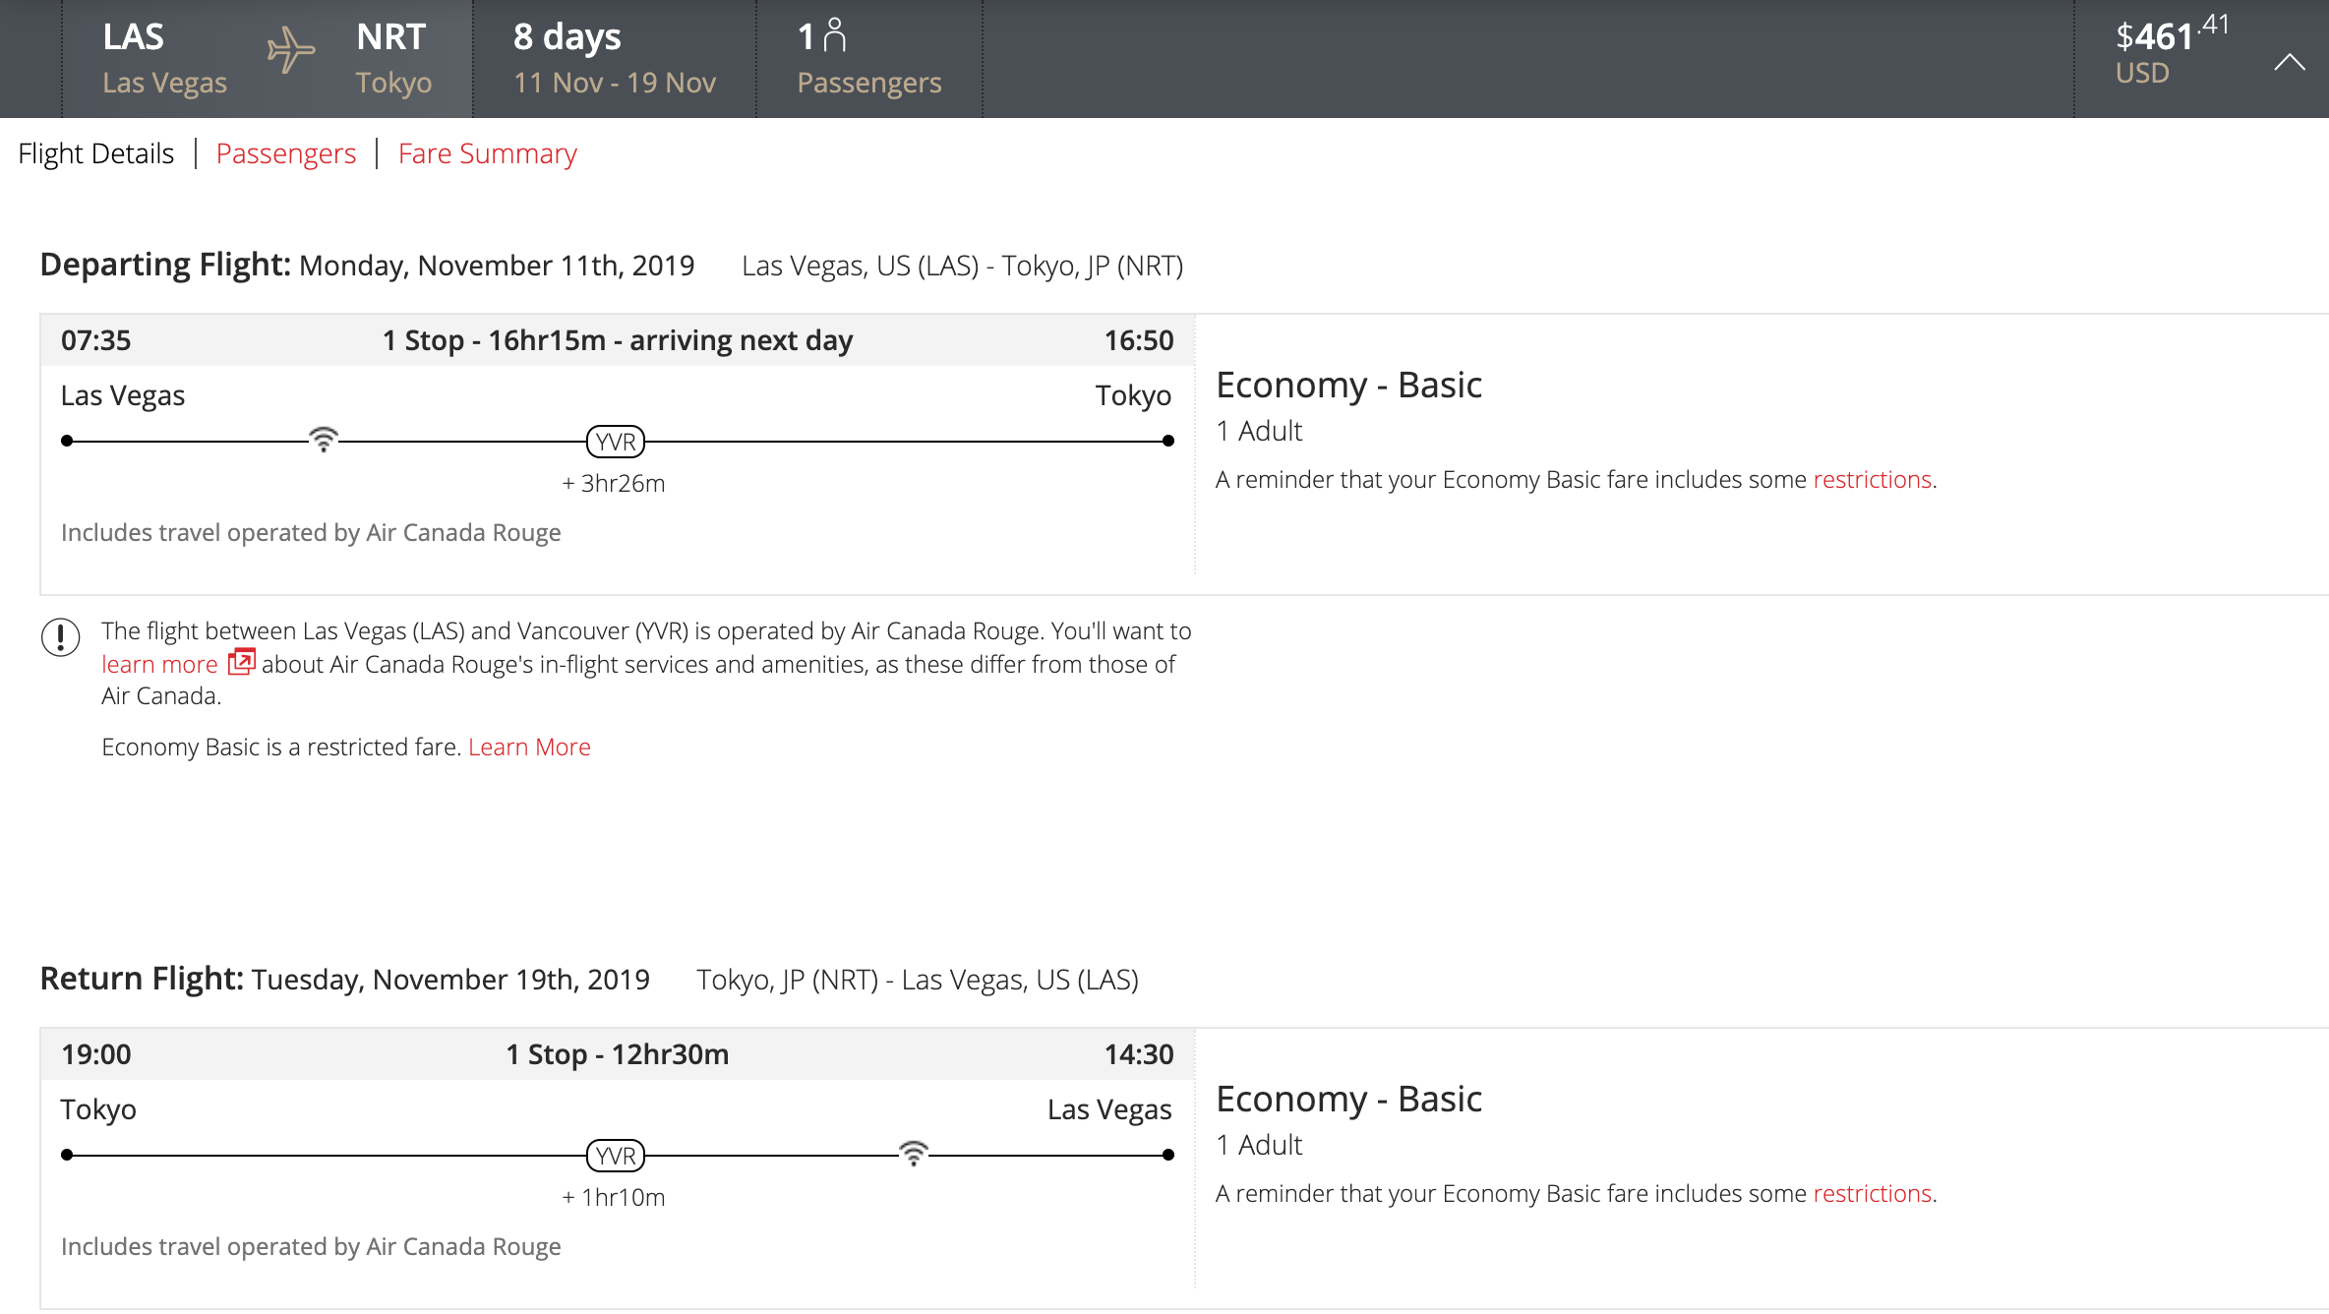Open learn more about Air Canada Rouge
Screen dimensions: 2329x1314
click(159, 665)
